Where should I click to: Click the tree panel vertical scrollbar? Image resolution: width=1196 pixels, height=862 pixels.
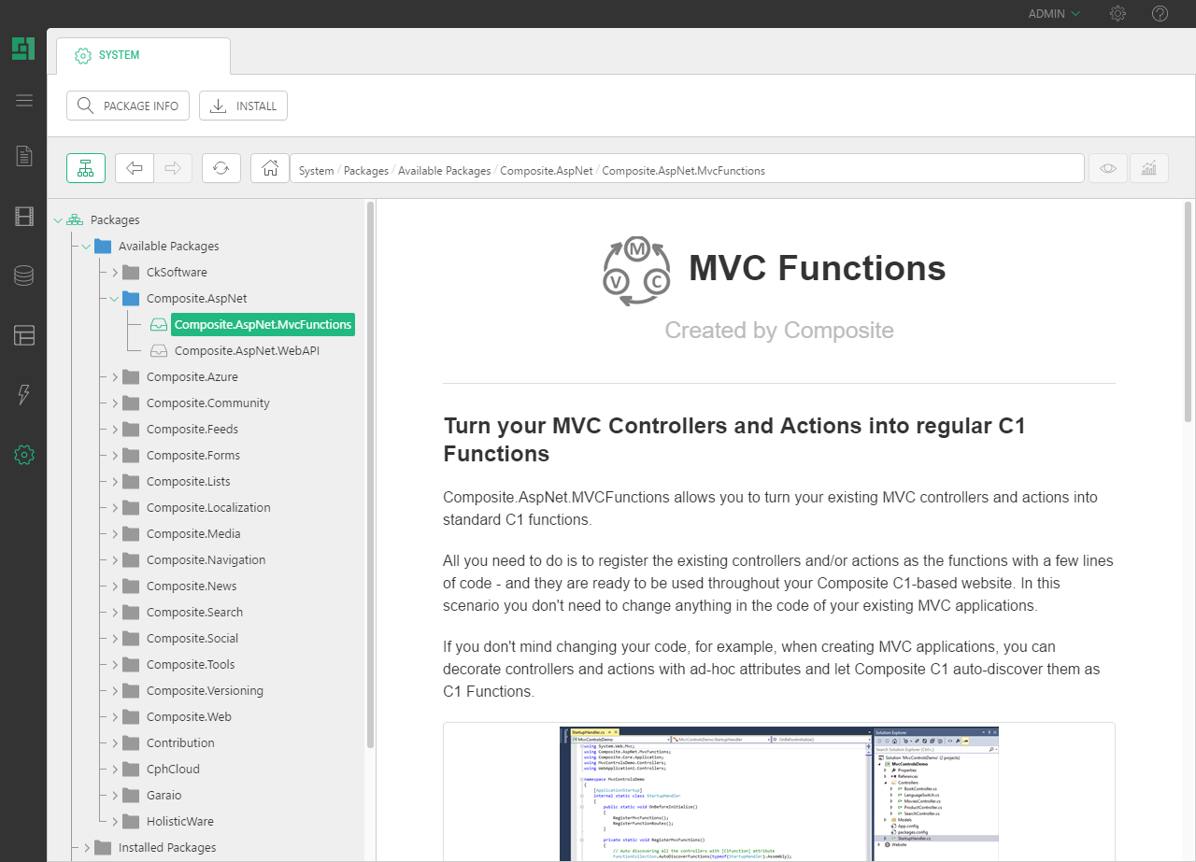point(370,474)
